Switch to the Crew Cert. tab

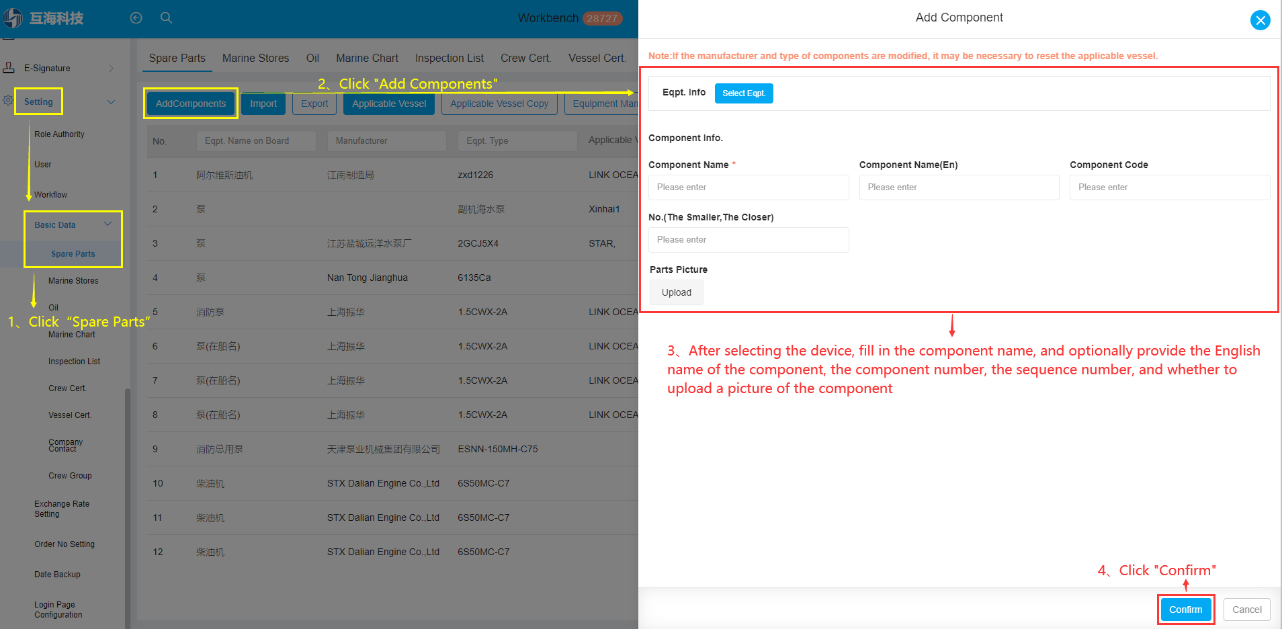coord(525,58)
